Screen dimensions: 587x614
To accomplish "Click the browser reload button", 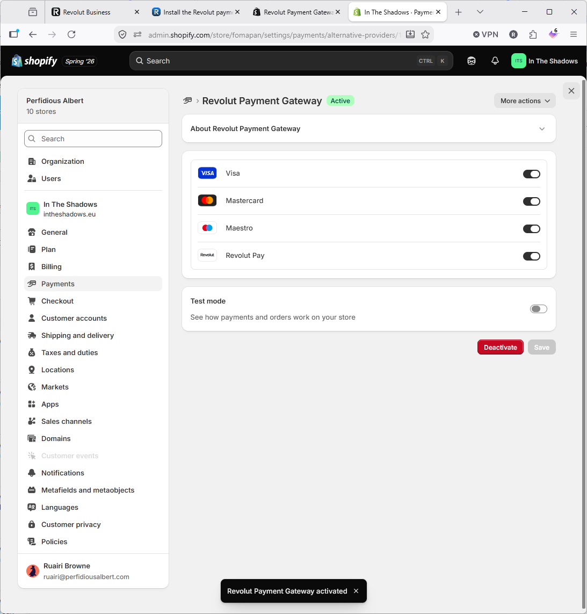I will coord(71,34).
